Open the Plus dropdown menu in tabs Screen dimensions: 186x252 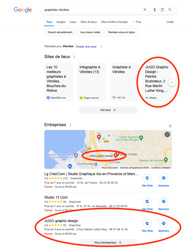137,22
